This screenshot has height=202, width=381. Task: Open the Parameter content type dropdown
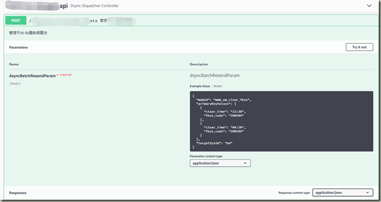click(x=220, y=163)
